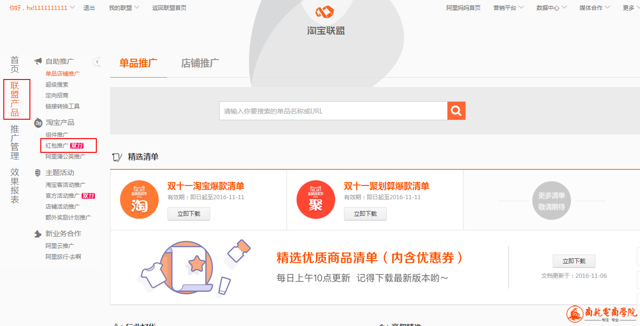640x326 pixels.
Task: Click the orange search magnifier button
Action: (456, 111)
